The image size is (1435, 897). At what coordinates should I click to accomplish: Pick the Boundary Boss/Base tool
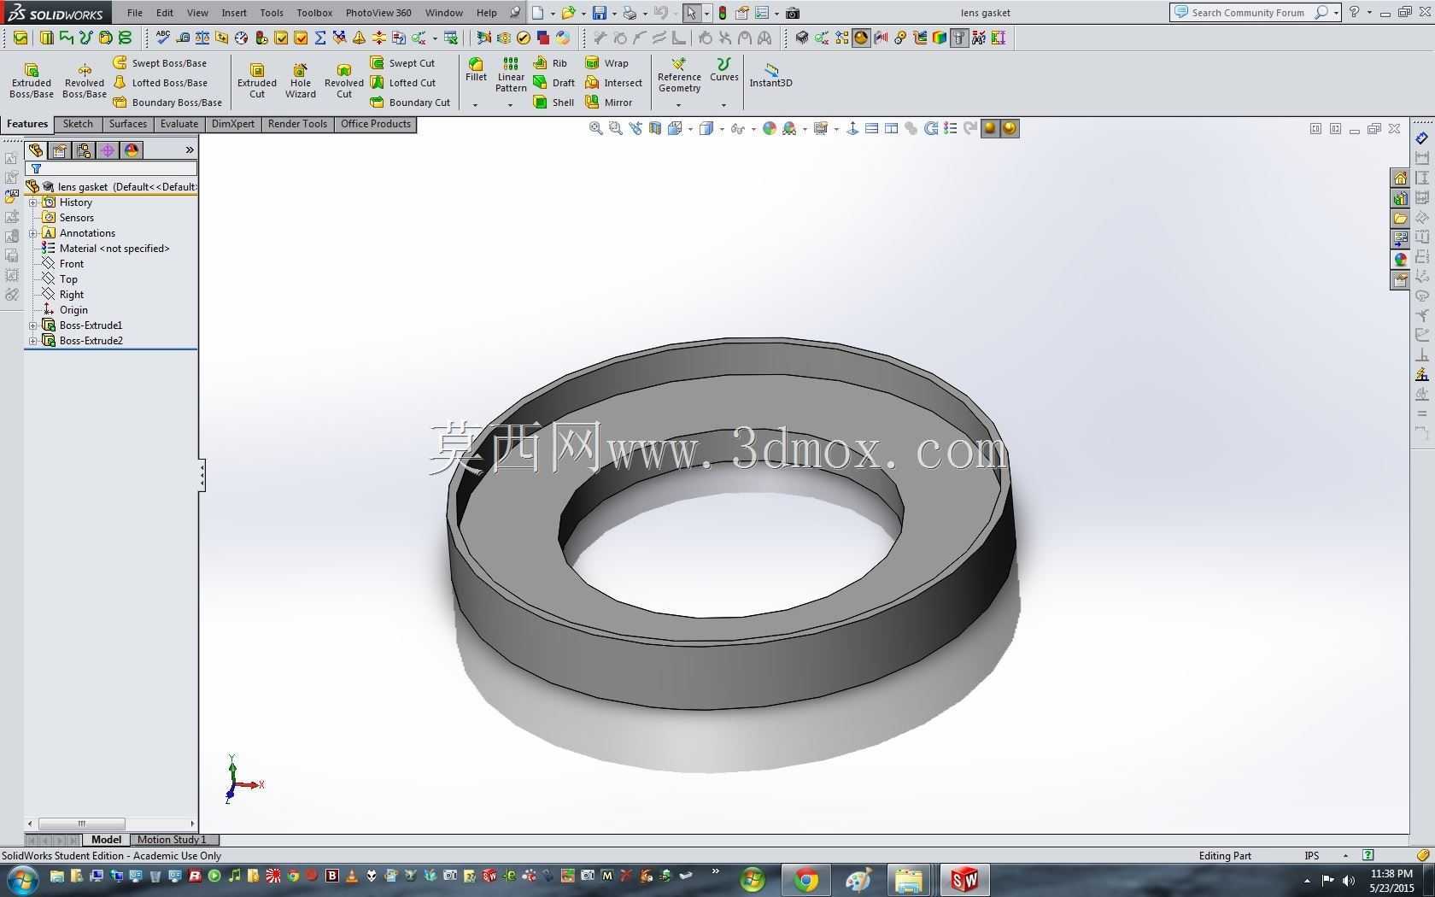pos(167,103)
